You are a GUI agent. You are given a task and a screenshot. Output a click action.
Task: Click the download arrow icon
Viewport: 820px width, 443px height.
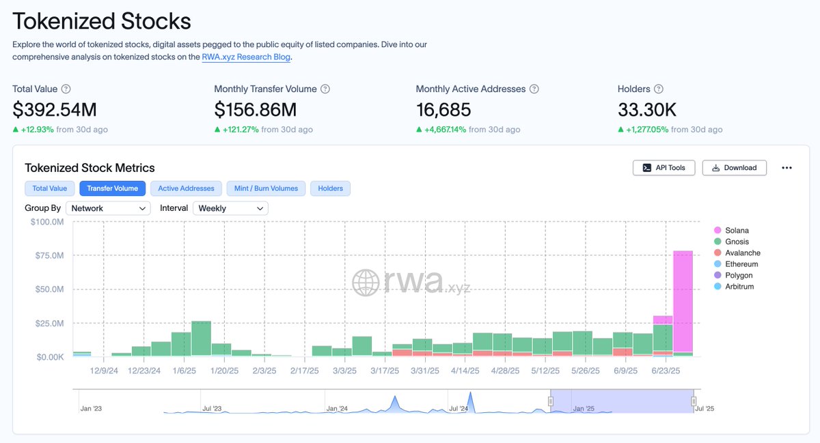point(715,168)
